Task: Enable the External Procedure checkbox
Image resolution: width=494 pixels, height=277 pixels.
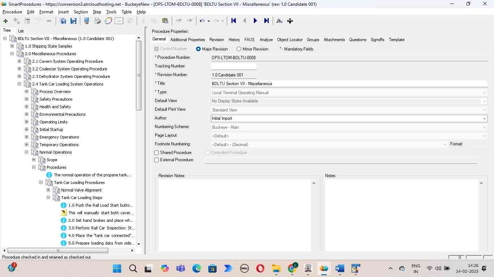Action: pos(157,160)
